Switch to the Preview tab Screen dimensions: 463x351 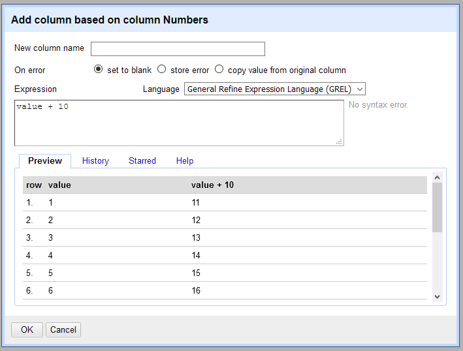click(45, 160)
